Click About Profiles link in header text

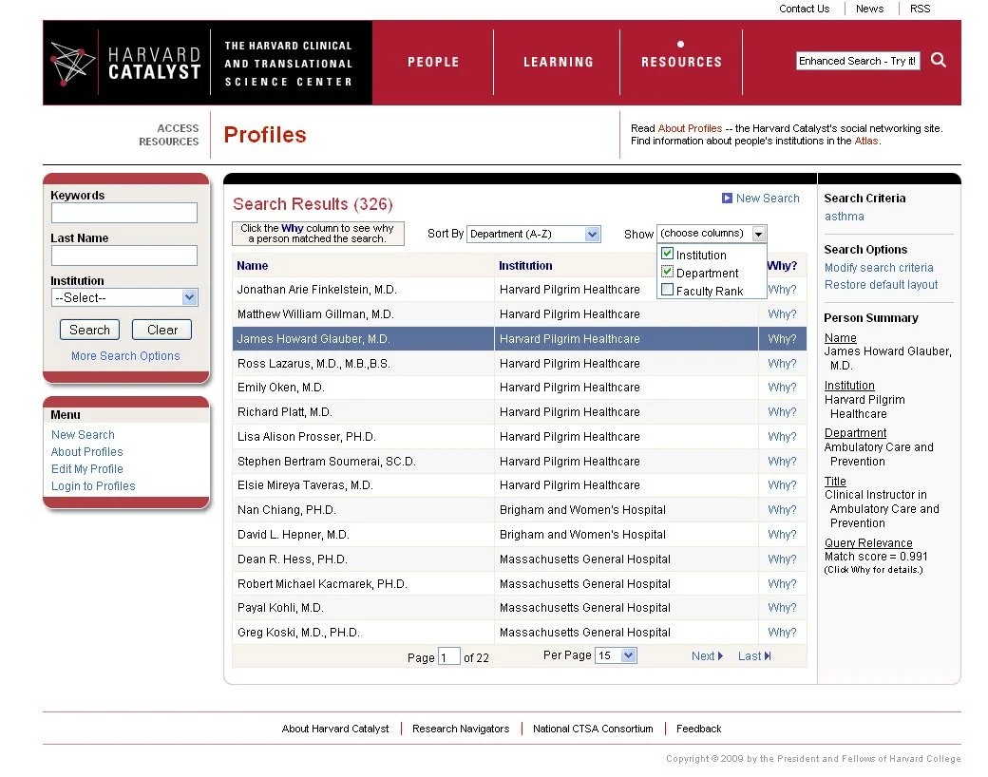pyautogui.click(x=690, y=128)
